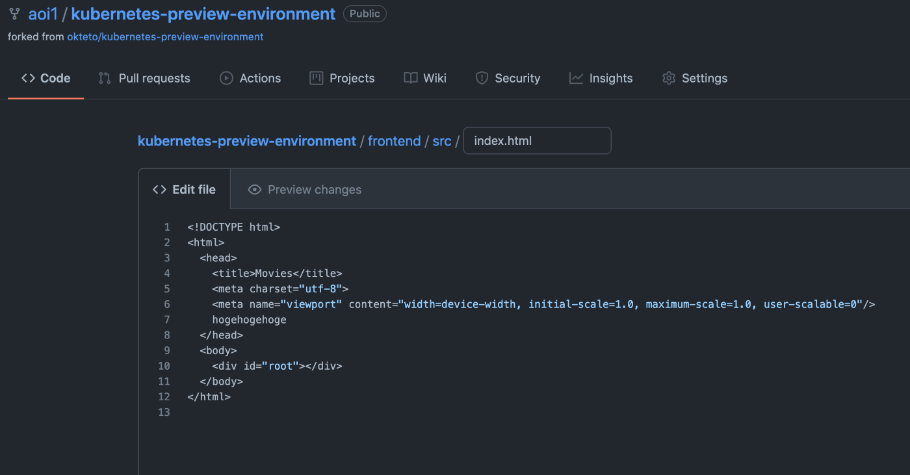910x475 pixels.
Task: Click the Wiki book icon
Action: [411, 78]
